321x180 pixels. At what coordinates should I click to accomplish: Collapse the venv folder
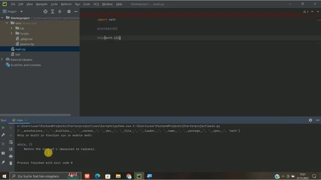tap(7, 23)
